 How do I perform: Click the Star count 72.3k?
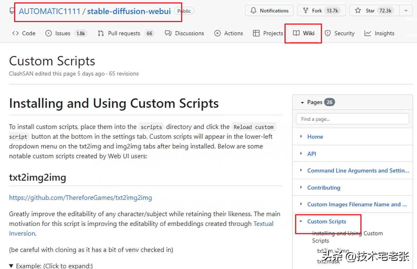click(x=385, y=11)
